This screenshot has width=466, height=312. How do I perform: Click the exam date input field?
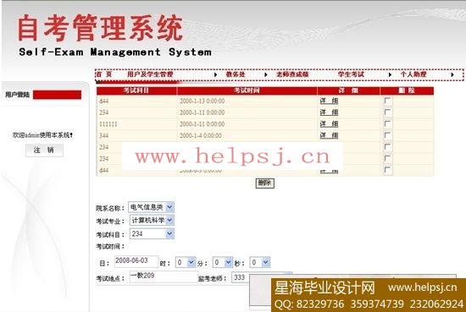136,261
